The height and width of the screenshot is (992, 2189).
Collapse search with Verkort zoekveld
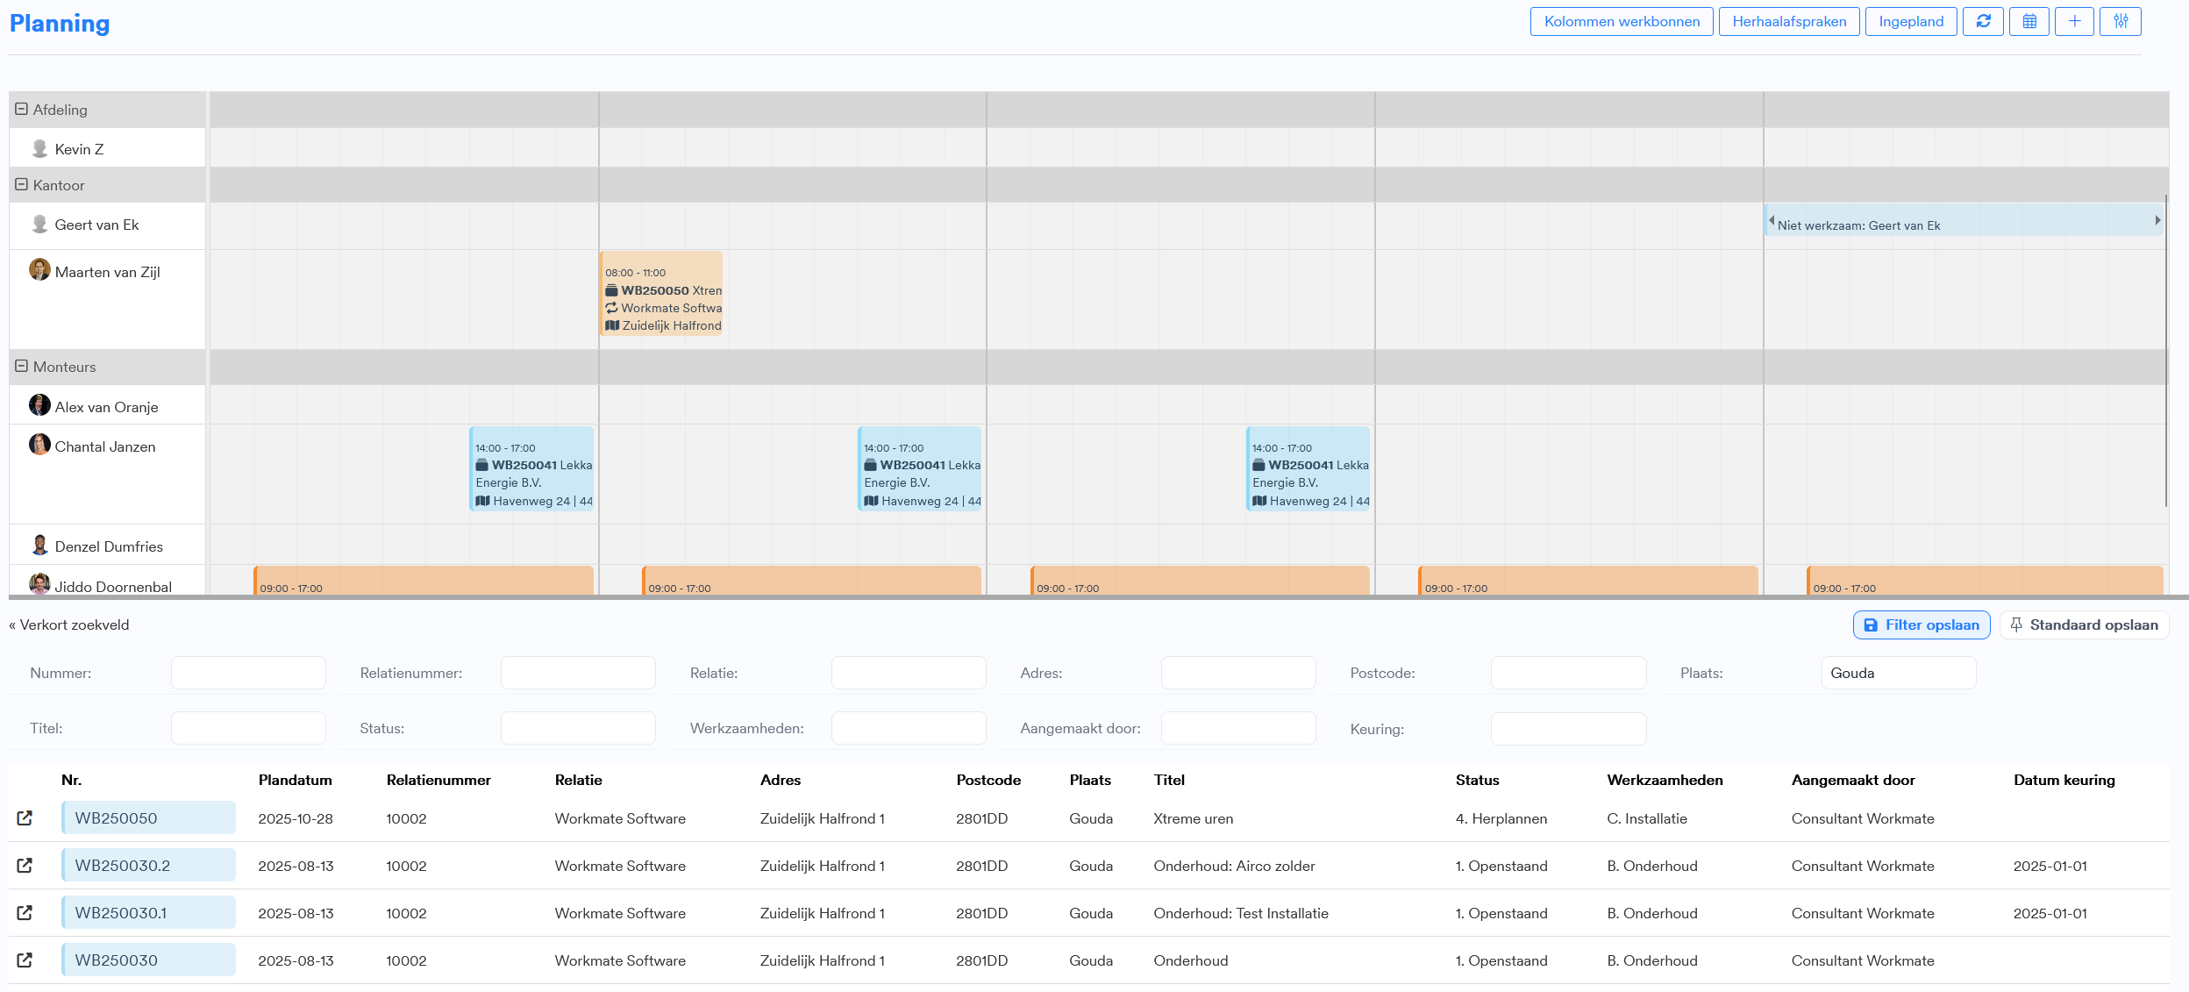point(69,624)
